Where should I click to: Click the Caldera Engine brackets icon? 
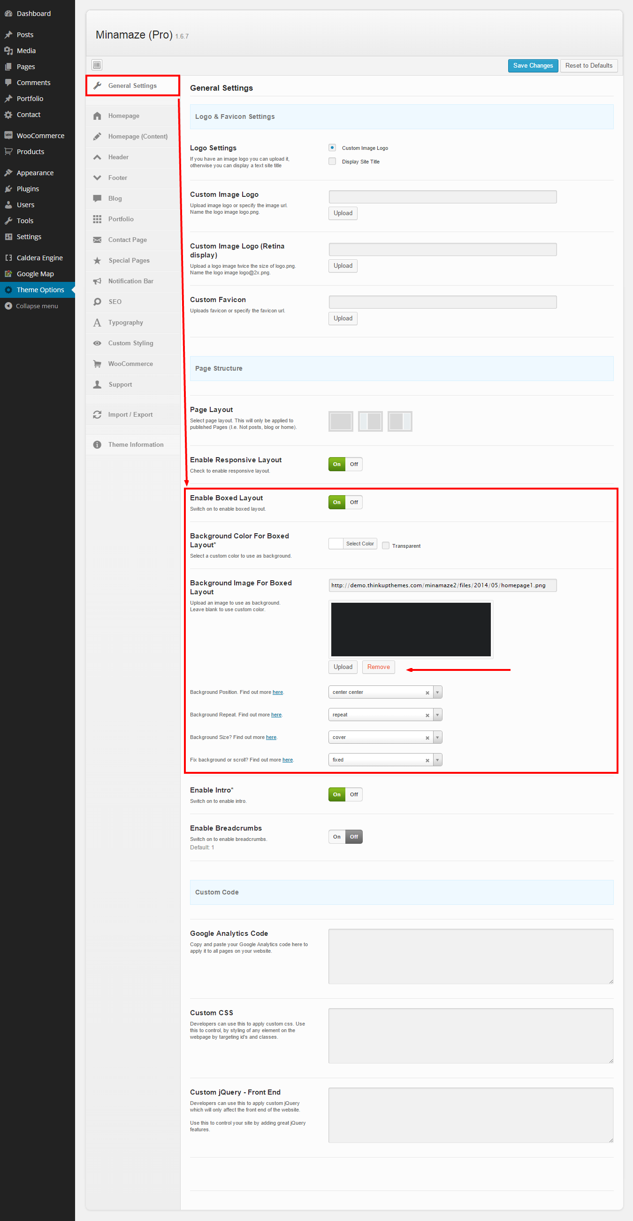click(x=8, y=258)
